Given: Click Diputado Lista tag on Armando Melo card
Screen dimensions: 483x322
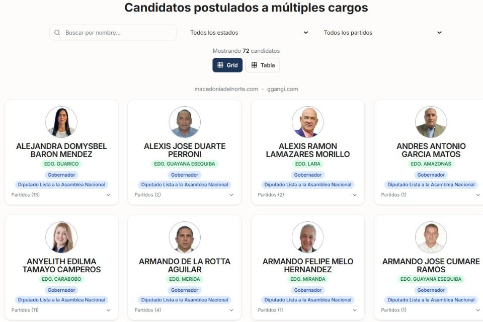Looking at the screenshot, I should (308, 300).
